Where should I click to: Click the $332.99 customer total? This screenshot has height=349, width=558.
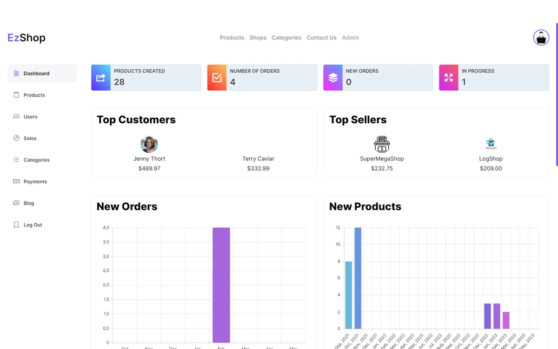(259, 168)
